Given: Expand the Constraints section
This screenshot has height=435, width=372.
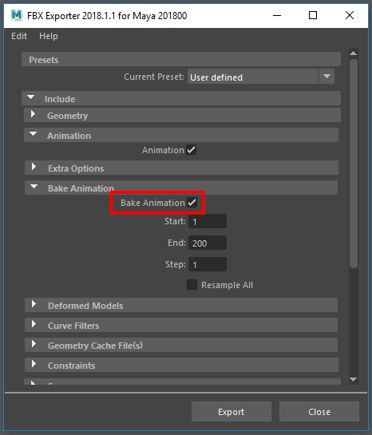Looking at the screenshot, I should click(34, 364).
